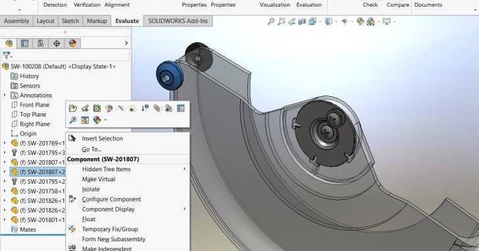Open the DimXpertManager crosshair tab icon
Image resolution: width=479 pixels, height=251 pixels.
pos(57,43)
